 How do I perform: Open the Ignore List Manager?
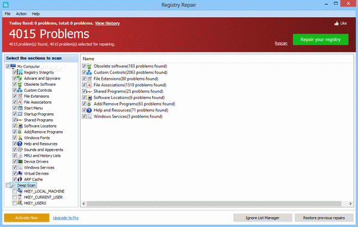(263, 218)
